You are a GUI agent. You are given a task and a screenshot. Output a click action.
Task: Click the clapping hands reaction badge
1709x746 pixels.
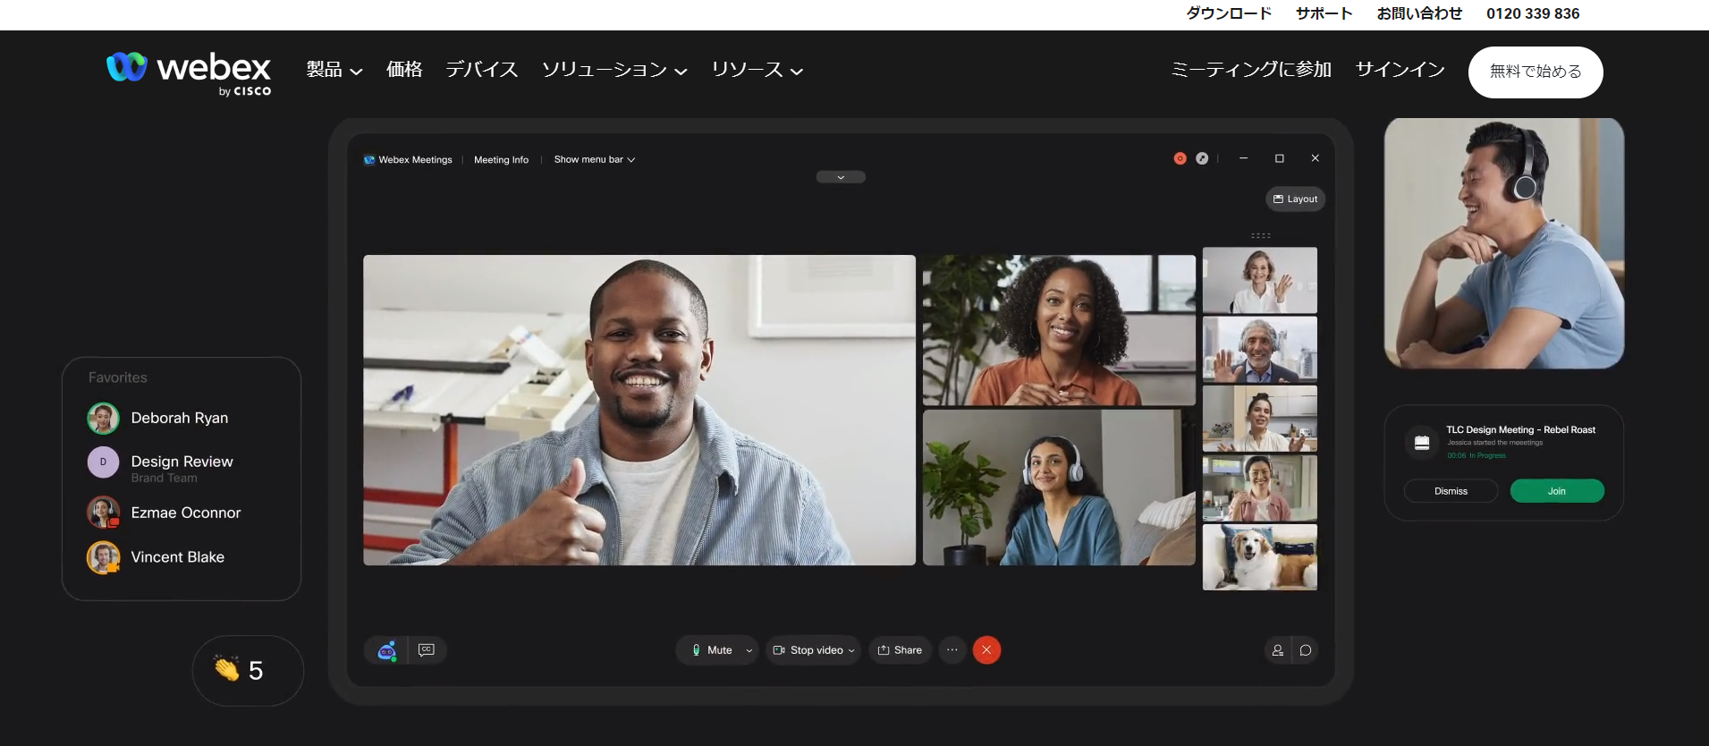coord(248,671)
